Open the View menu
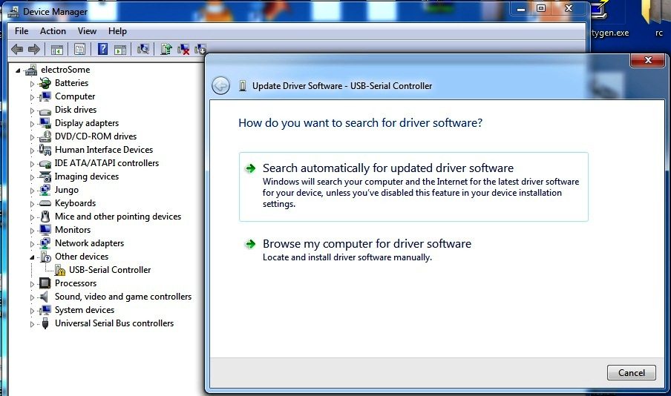 tap(87, 31)
